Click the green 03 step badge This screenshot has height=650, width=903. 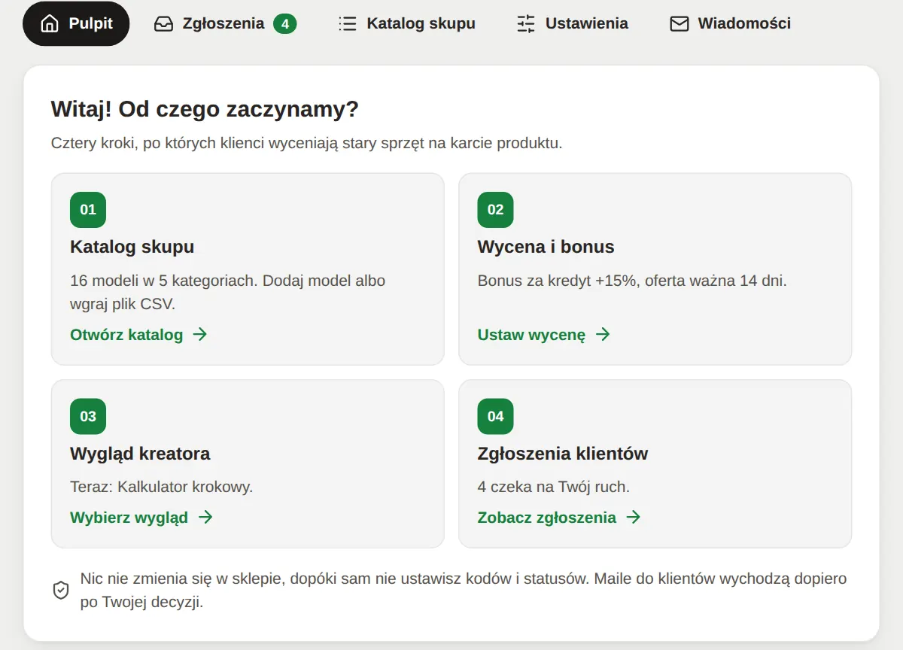(88, 416)
